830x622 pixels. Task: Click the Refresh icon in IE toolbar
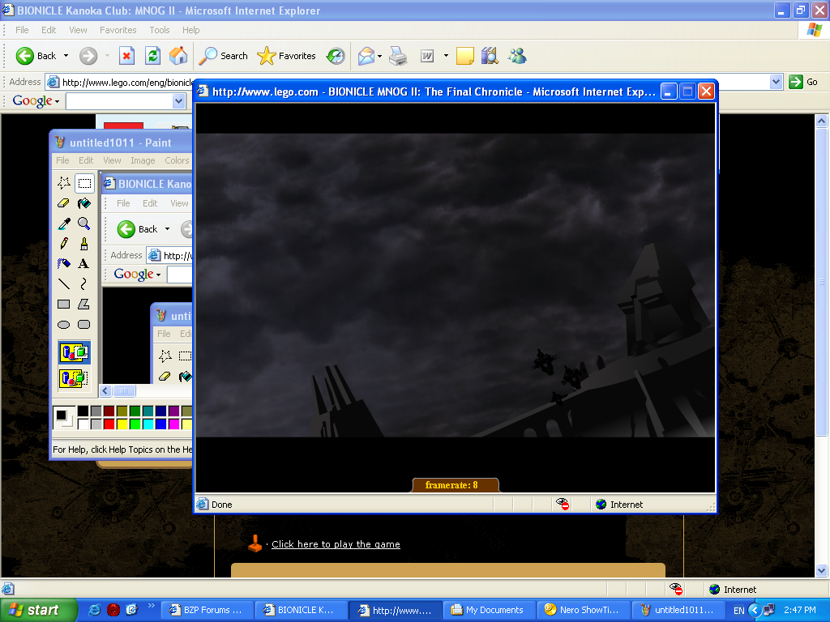(152, 56)
